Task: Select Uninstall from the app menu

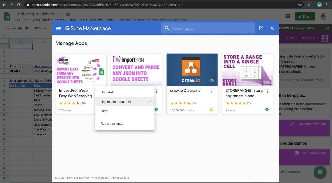Action: (125, 92)
